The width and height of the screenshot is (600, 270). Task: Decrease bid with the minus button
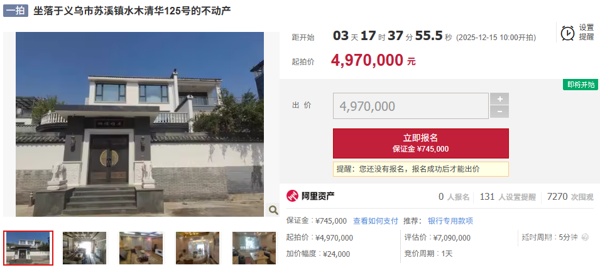499,112
